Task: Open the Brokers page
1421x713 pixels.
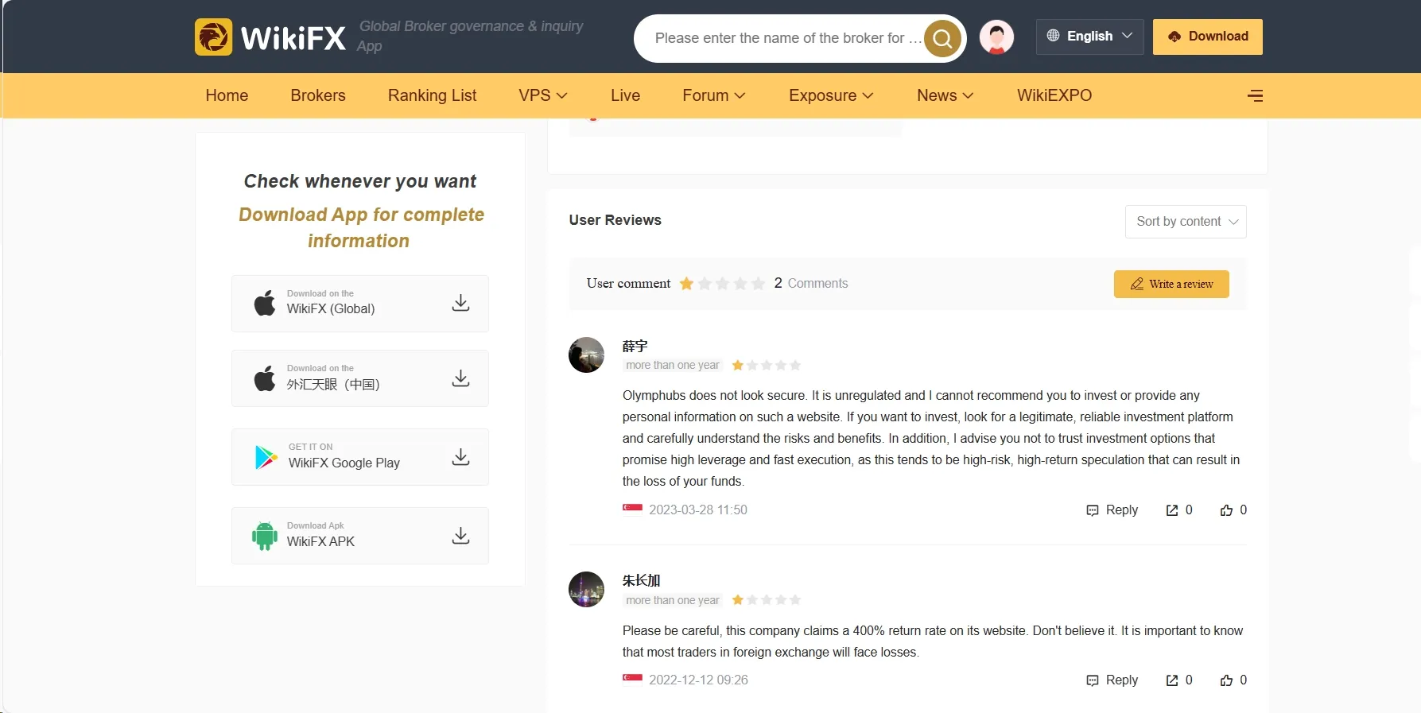Action: 318,95
